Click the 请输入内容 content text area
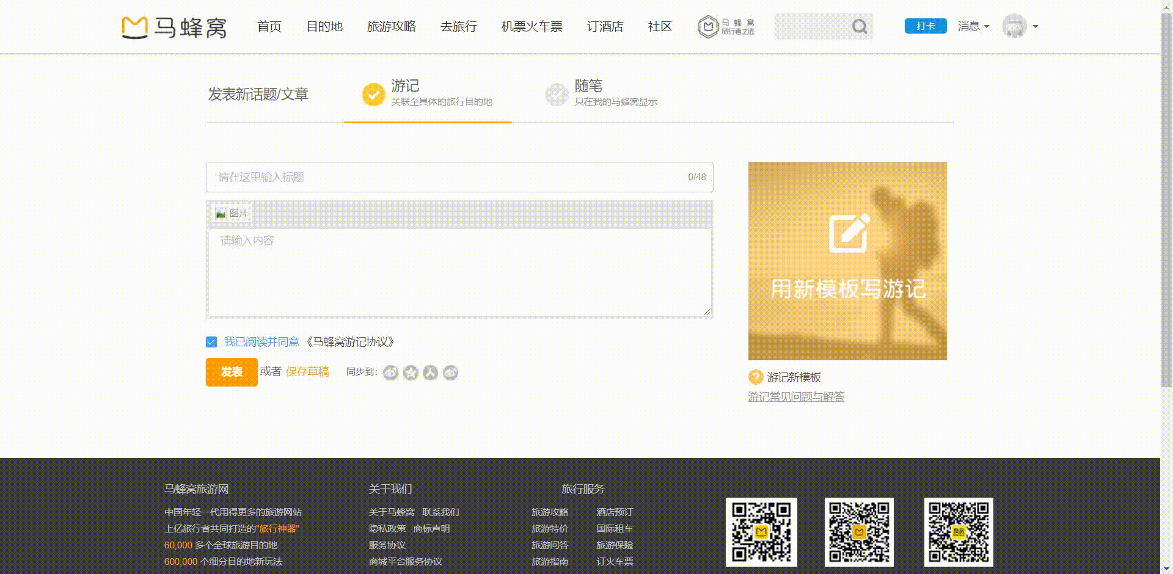This screenshot has height=574, width=1173. pyautogui.click(x=459, y=272)
